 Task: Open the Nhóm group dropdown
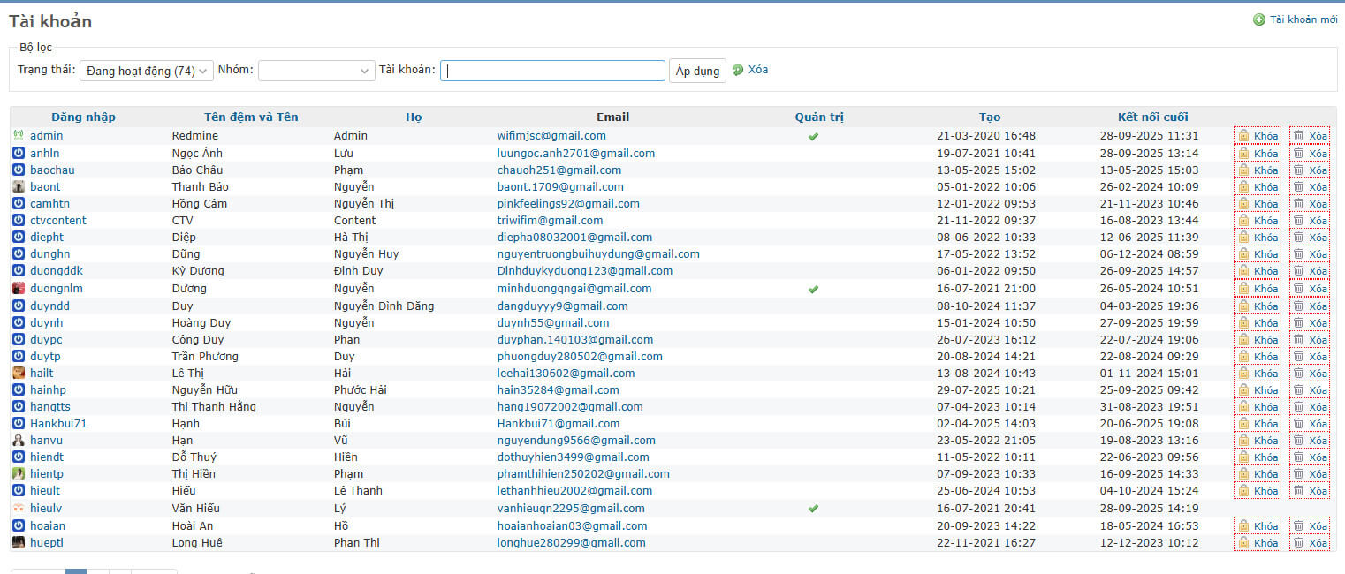point(316,71)
